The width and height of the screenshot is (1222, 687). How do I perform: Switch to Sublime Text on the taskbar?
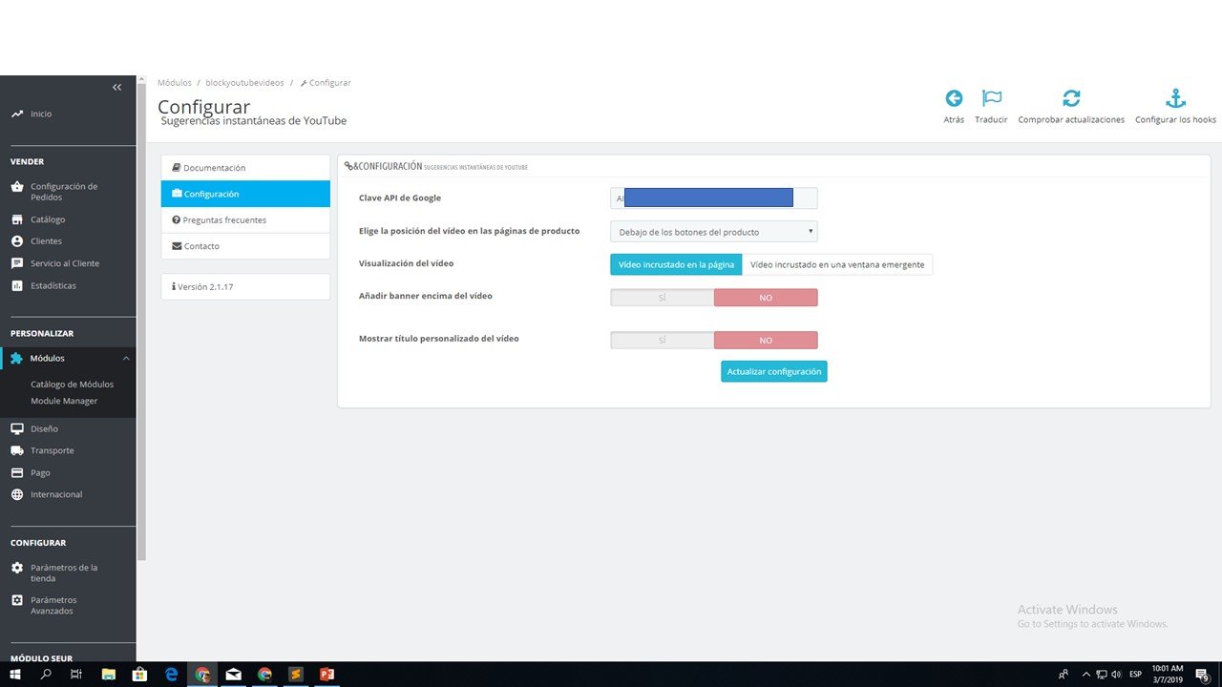coord(296,675)
